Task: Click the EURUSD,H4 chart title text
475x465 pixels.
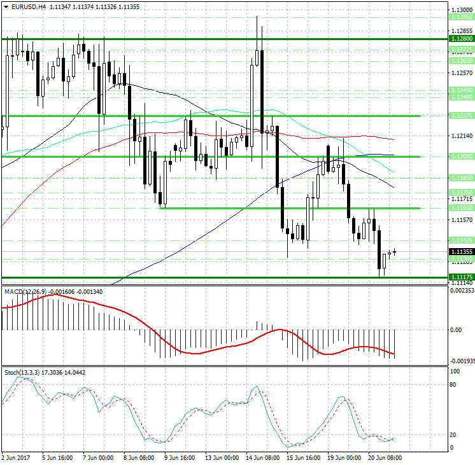Action: [24, 6]
